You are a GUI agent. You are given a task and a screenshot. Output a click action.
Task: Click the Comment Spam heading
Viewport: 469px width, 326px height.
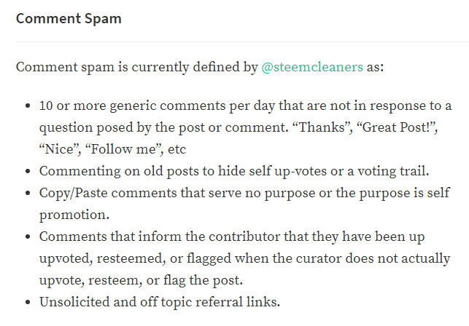(69, 19)
